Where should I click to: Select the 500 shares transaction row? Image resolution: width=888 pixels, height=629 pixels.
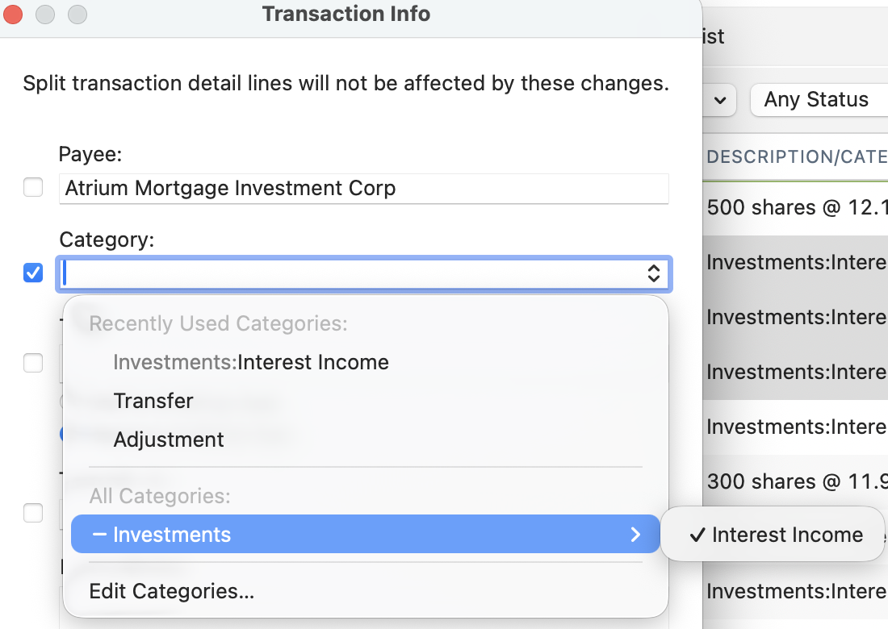(x=796, y=207)
